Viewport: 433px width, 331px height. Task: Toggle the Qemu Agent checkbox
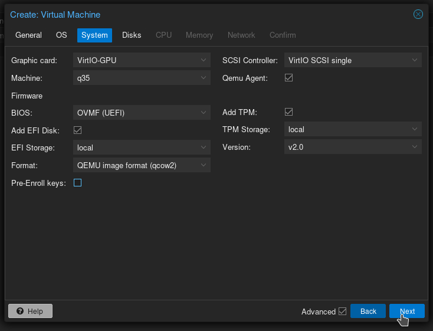coord(289,77)
